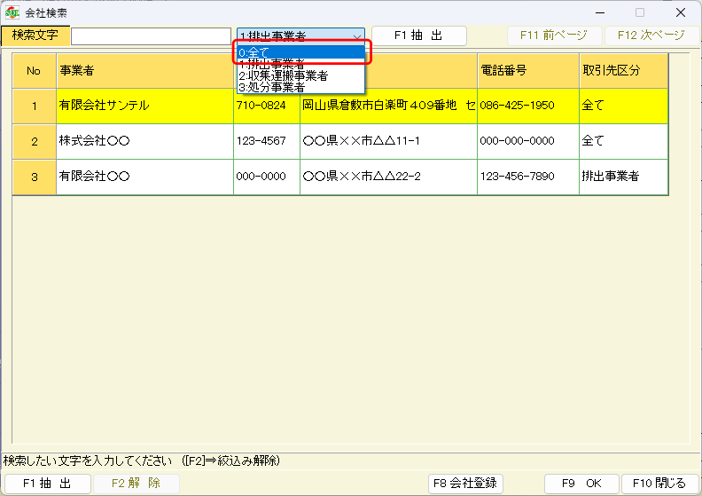Click the 排出事業者 cell in row 3

[622, 177]
